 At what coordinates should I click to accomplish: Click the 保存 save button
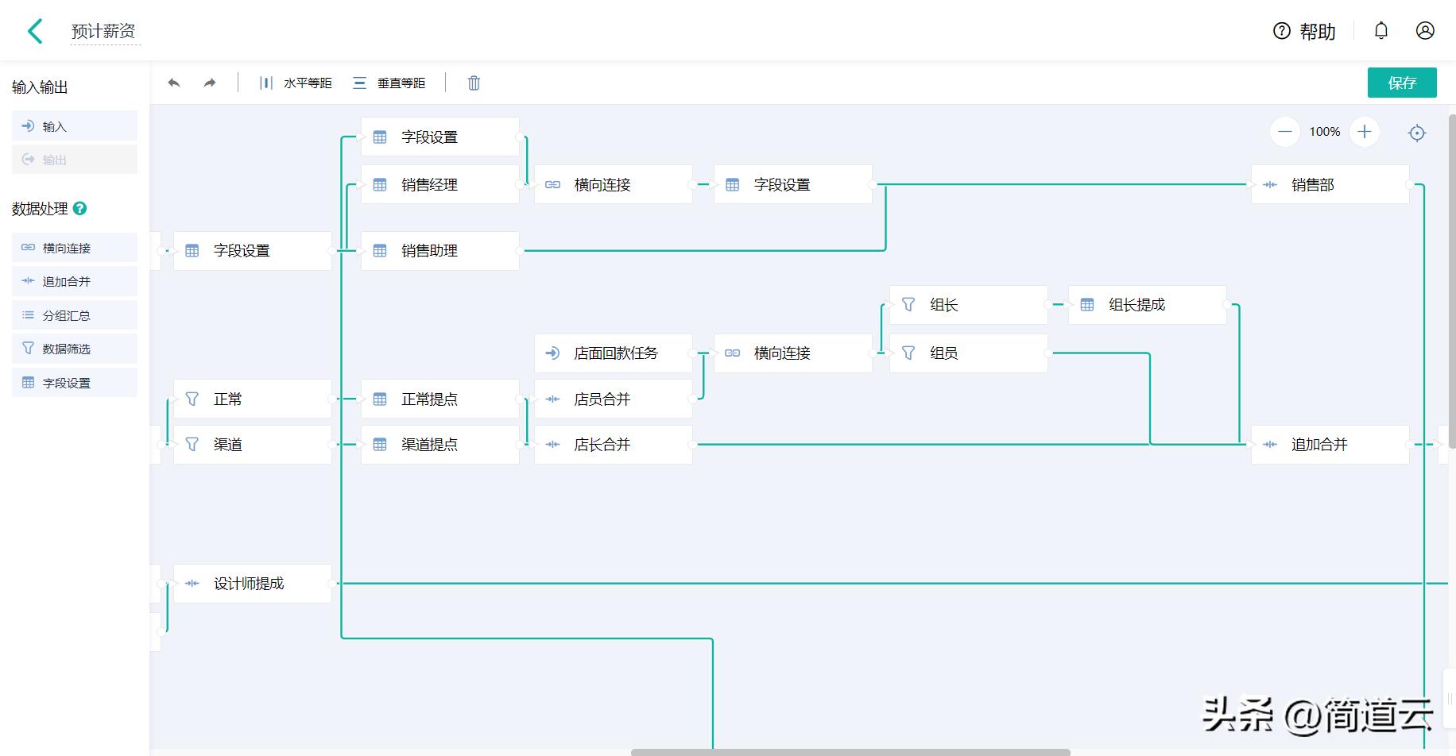point(1402,82)
